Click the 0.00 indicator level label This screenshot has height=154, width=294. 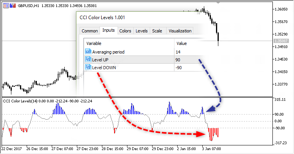pos(278,121)
